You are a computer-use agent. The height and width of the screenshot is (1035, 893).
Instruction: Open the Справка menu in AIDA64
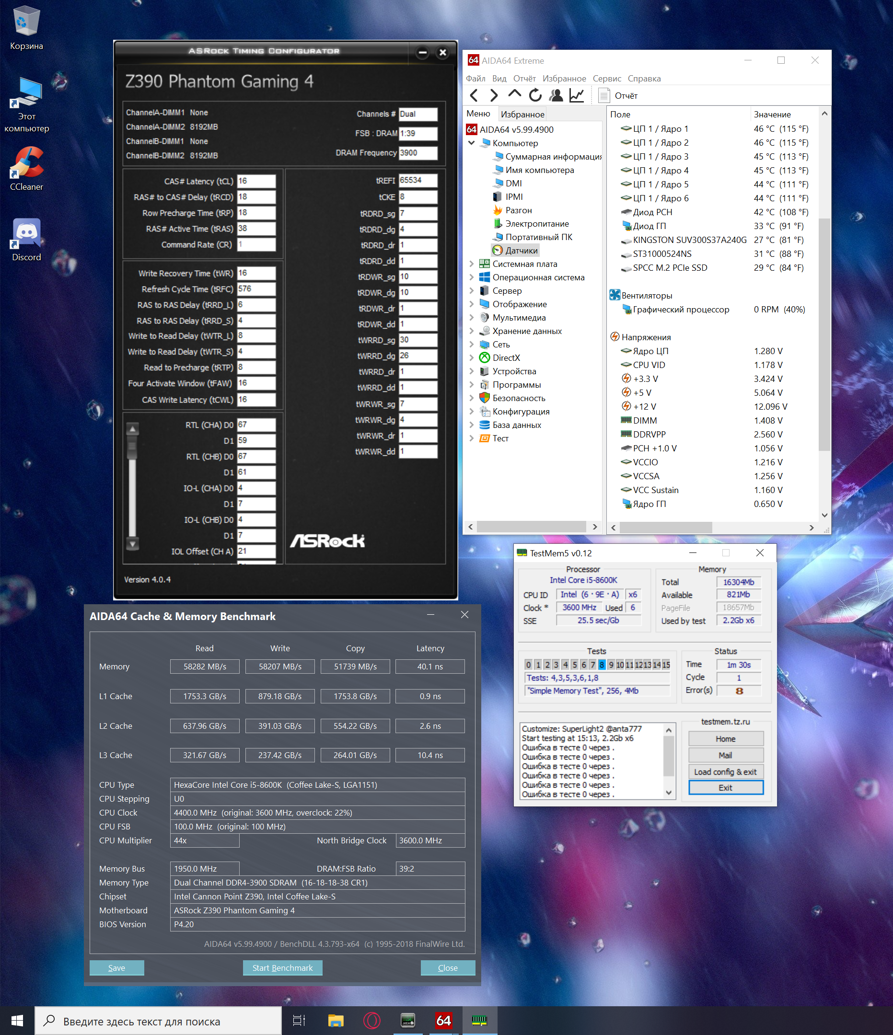point(644,79)
